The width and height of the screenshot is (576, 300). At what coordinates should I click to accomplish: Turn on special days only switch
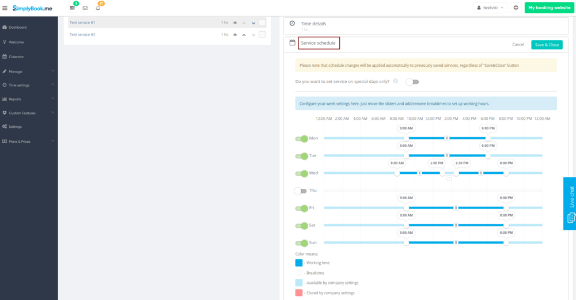[x=412, y=82]
